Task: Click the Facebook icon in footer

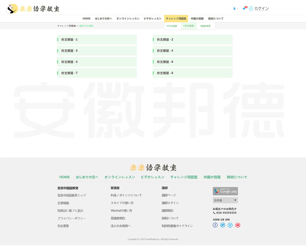Action: coord(215,225)
